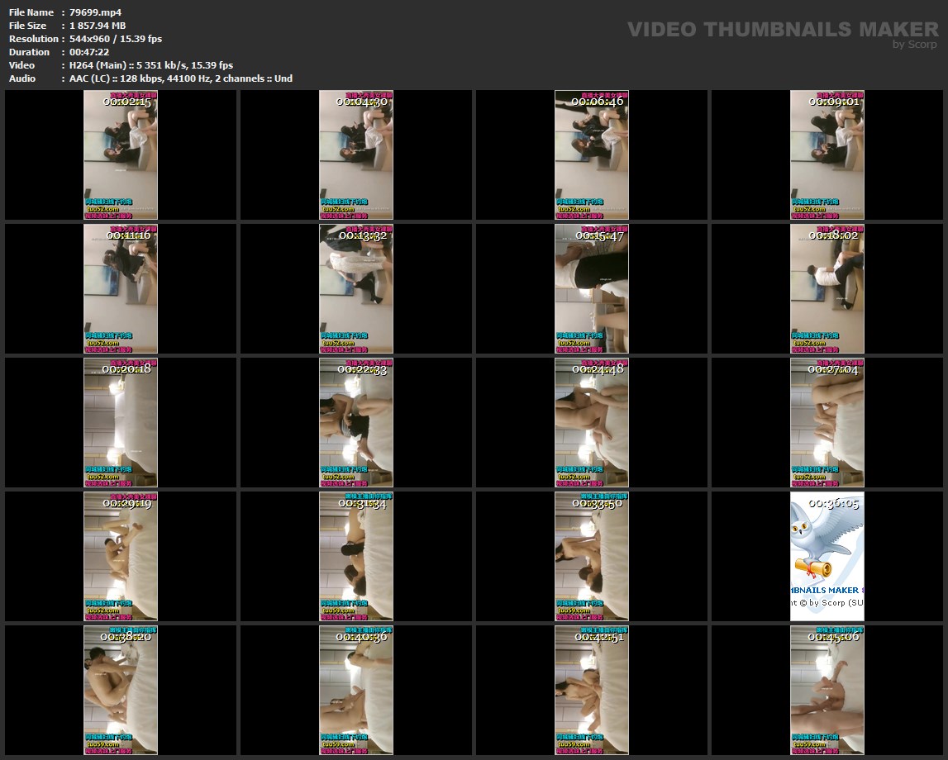Select the file name 79699.mp4 text
Screen dimensions: 948x760
click(96, 12)
